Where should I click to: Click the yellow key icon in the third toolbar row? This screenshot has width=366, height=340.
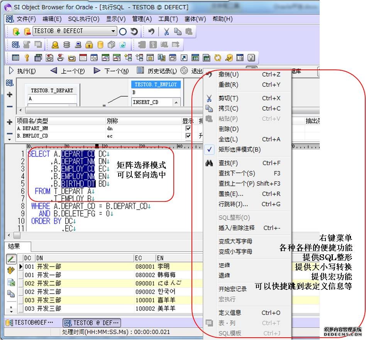click(x=27, y=58)
